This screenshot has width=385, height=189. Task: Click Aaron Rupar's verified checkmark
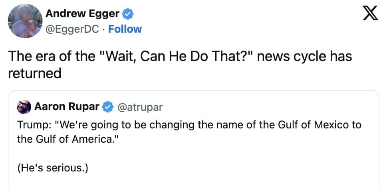107,107
